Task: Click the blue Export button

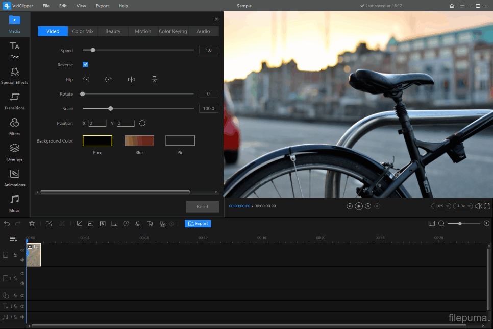Action: click(198, 224)
